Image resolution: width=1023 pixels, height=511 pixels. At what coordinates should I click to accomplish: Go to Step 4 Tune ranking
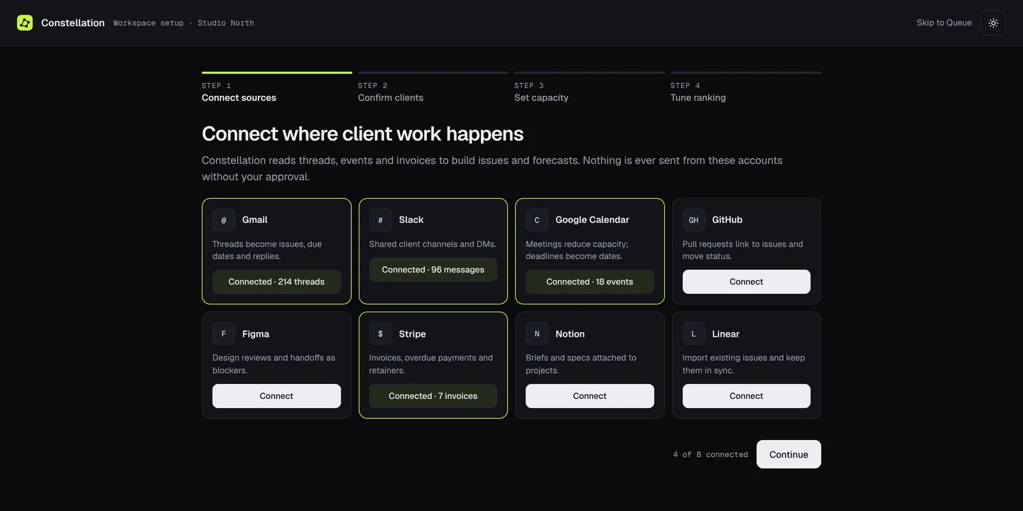click(745, 88)
